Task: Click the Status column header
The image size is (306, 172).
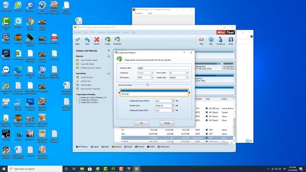Action: [x=224, y=99]
